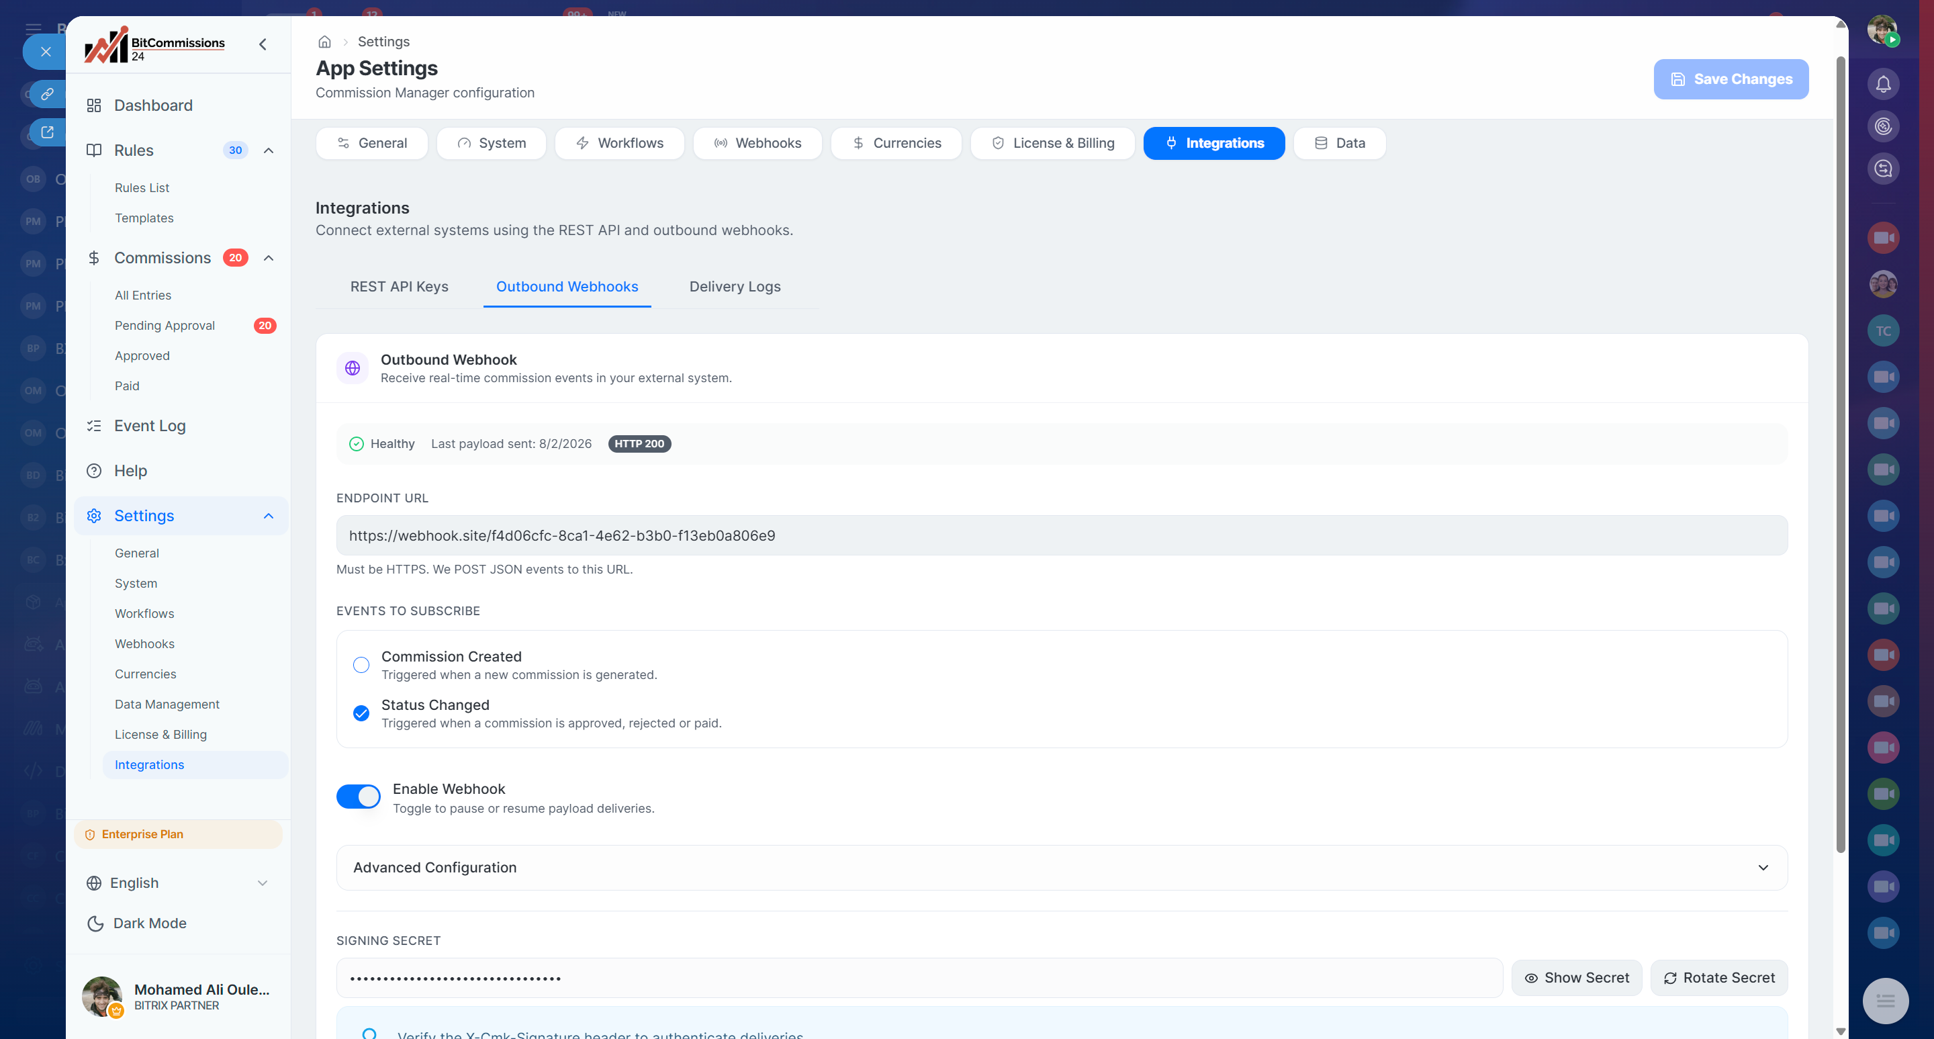Click the globe icon in Outbound Webhook header
The image size is (1934, 1039).
point(352,368)
